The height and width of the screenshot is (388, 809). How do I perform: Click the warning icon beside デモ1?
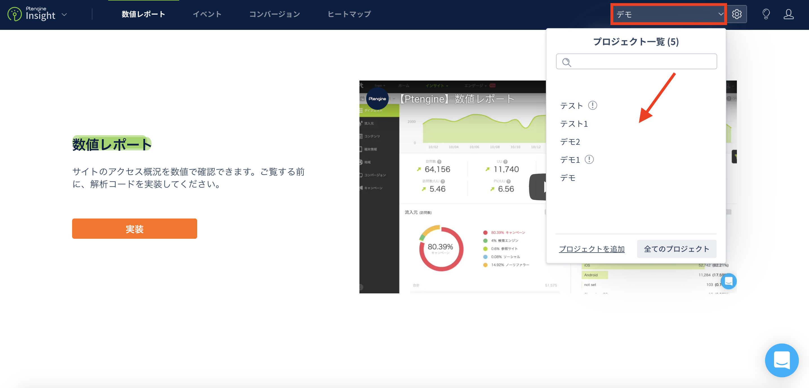(589, 159)
